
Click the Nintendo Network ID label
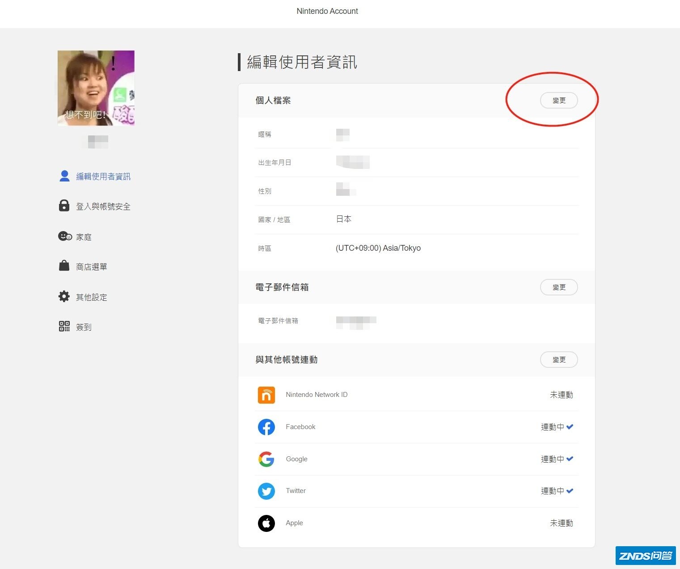click(317, 395)
